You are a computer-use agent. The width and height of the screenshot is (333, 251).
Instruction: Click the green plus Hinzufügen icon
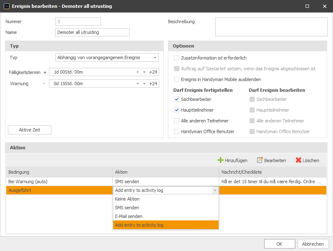221,160
